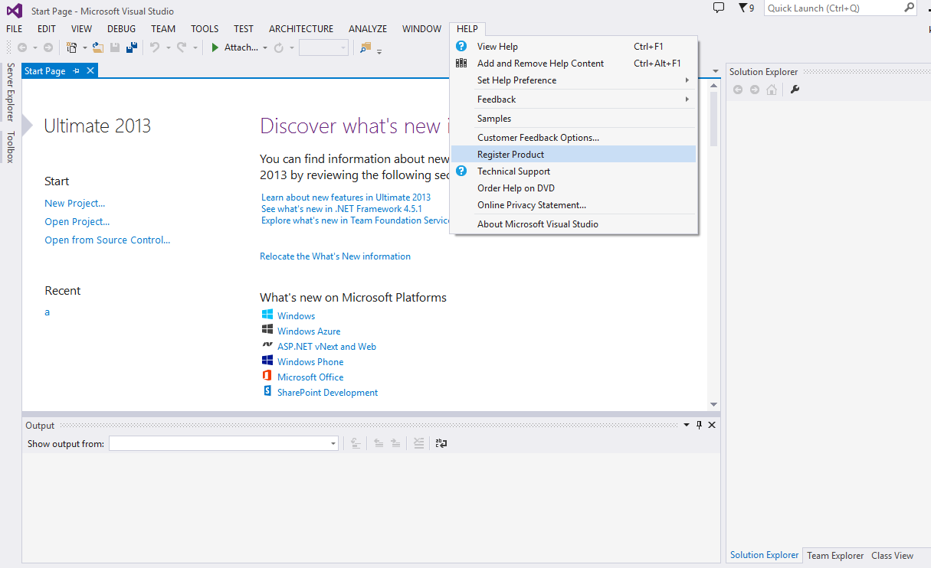Expand the Redo history dropdown arrow

(x=195, y=47)
